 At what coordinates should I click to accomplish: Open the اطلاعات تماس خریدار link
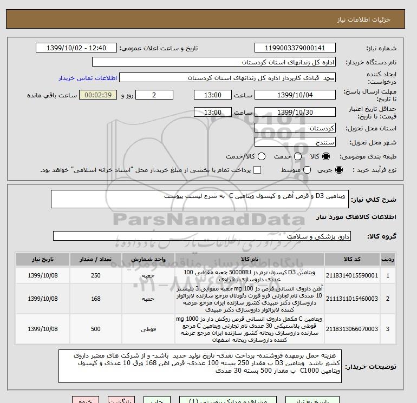(x=88, y=78)
